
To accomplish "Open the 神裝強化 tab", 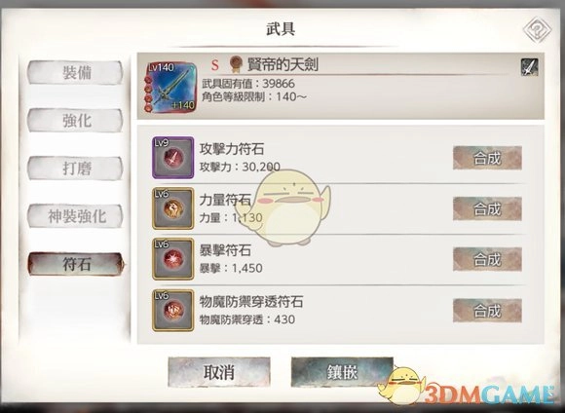I will [x=75, y=216].
